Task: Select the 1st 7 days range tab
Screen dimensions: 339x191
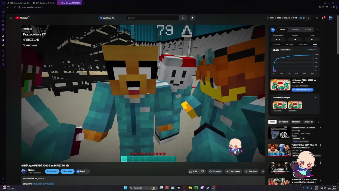Action: pyautogui.click(x=289, y=45)
